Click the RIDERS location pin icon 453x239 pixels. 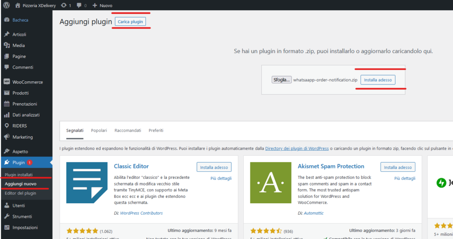7,126
